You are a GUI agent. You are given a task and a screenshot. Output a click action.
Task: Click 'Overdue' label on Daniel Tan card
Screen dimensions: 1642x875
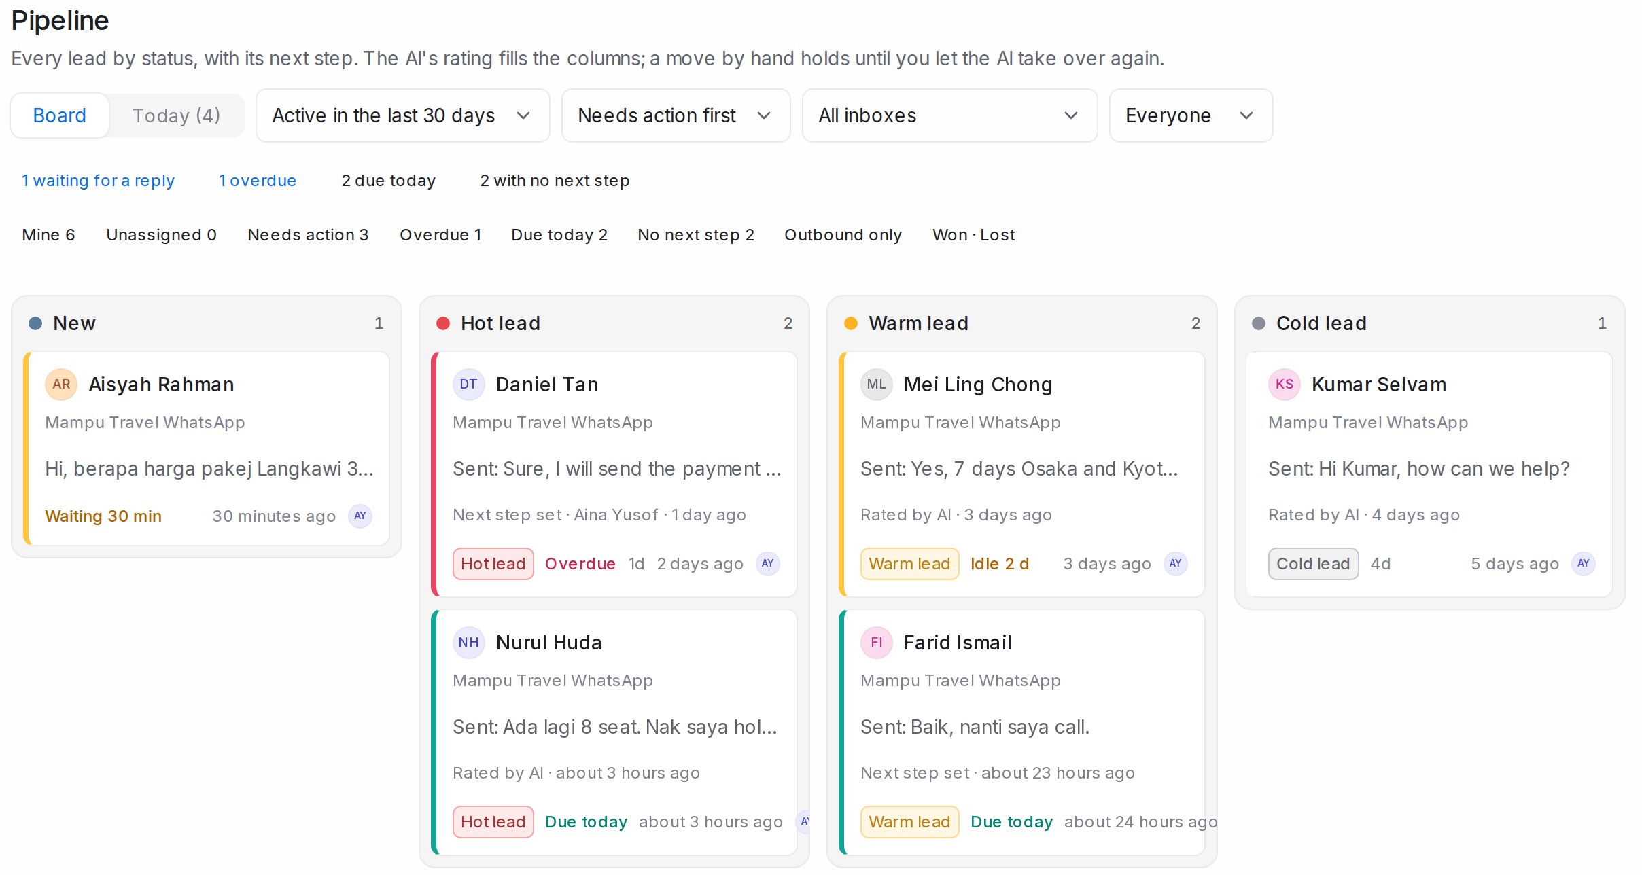[580, 564]
